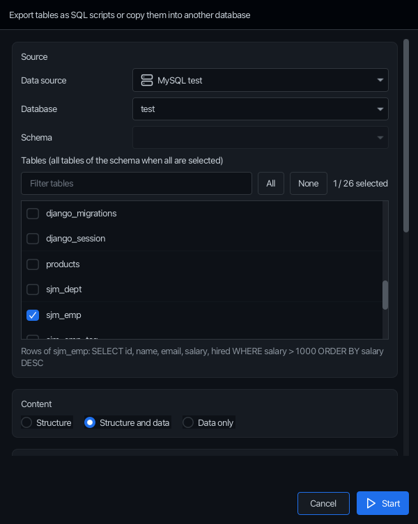
Task: Open the Data source dropdown
Action: tap(261, 80)
